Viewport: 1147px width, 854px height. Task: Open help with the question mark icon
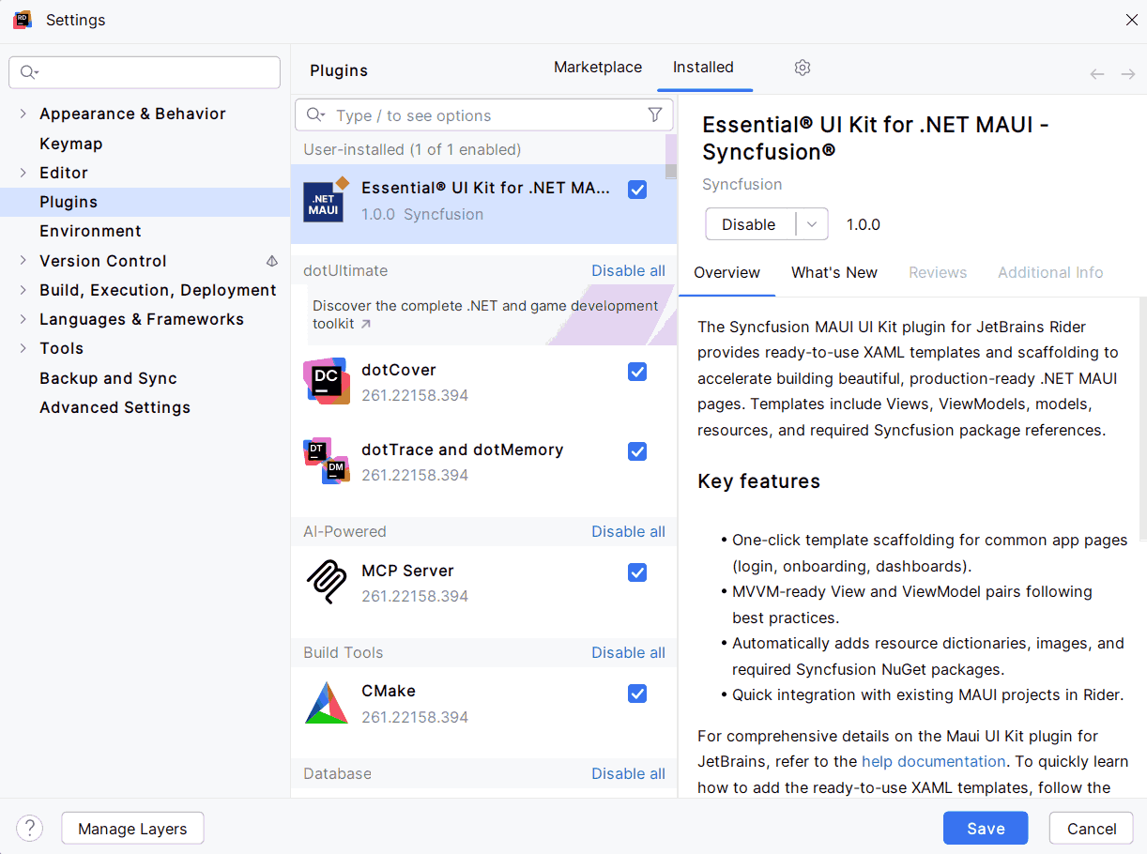(30, 829)
